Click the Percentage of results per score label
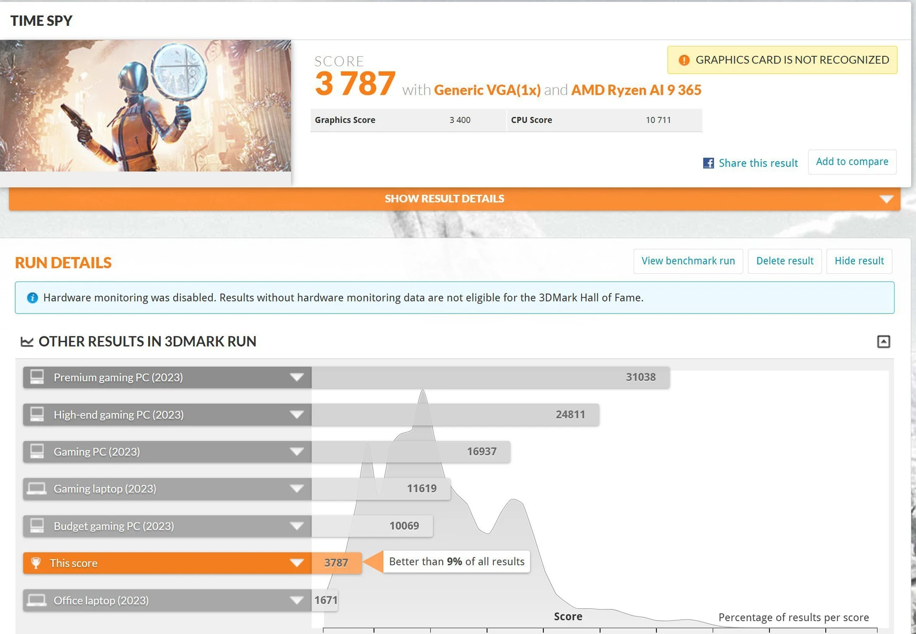 [794, 617]
